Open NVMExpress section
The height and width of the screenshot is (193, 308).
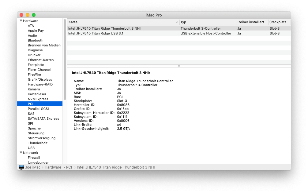tap(38, 99)
